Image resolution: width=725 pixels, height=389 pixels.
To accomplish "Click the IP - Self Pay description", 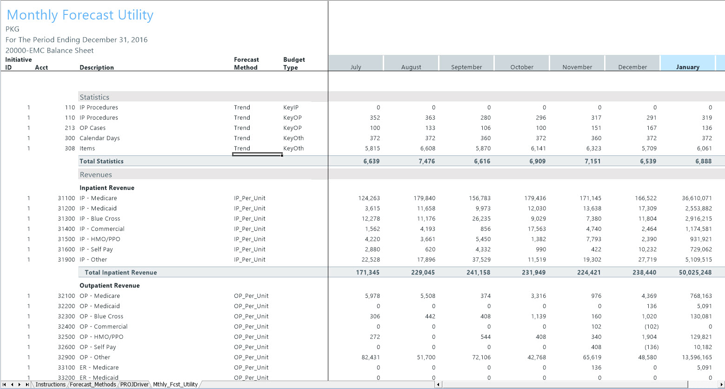I will [x=96, y=249].
